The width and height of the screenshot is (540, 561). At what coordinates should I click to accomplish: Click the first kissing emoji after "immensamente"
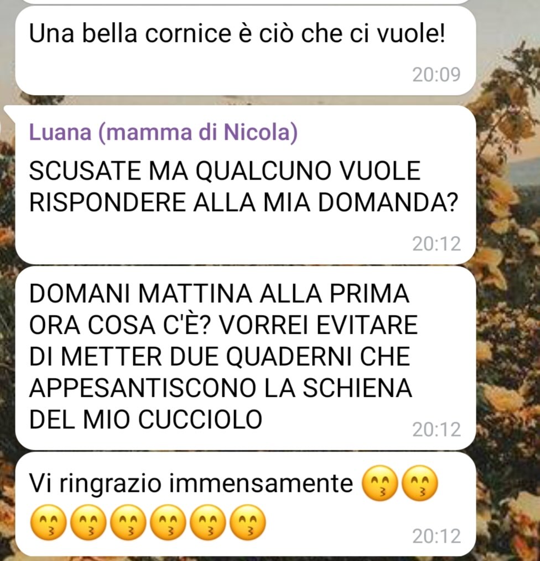[x=380, y=483]
